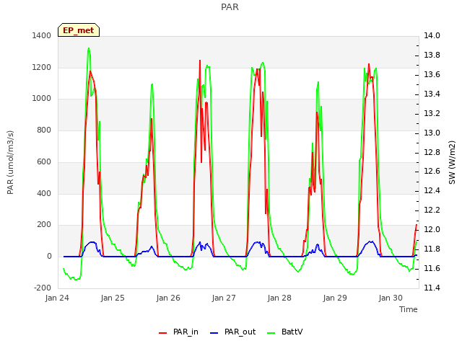
Task: Click the 600 left axis label
Action: coord(44,161)
